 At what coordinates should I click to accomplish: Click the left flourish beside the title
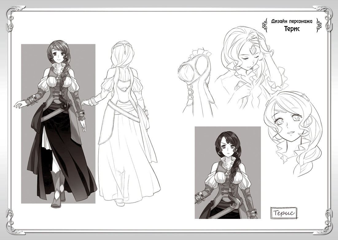click(x=264, y=25)
